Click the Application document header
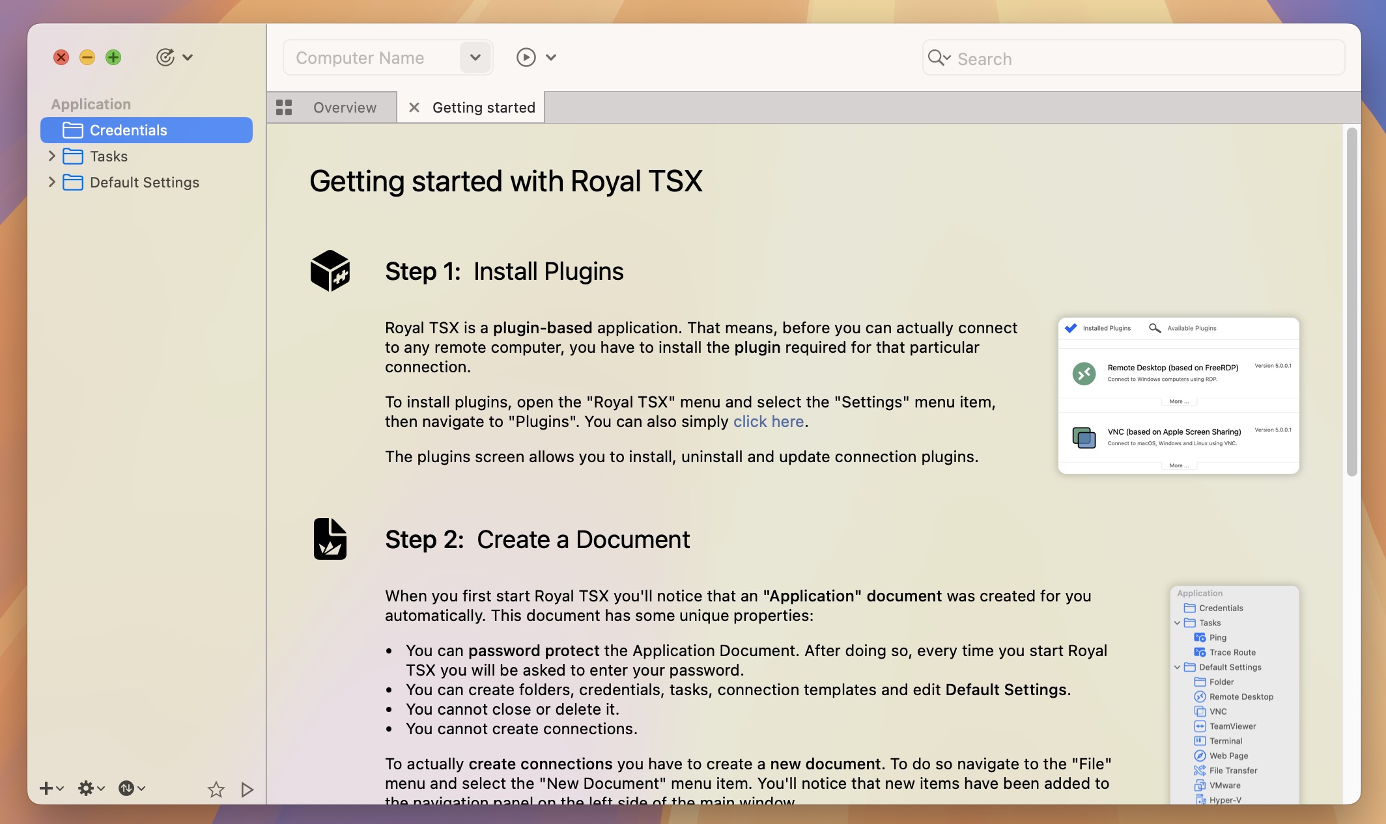1386x824 pixels. (x=91, y=104)
